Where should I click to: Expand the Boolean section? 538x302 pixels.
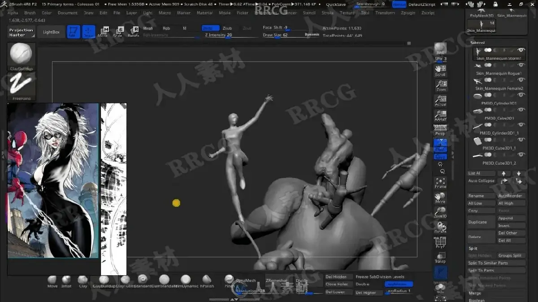[477, 300]
